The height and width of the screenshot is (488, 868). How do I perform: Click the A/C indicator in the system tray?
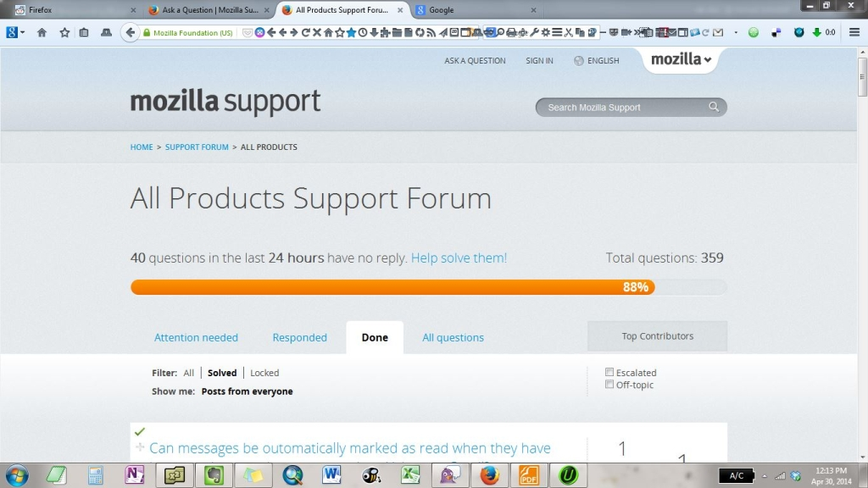click(x=737, y=475)
